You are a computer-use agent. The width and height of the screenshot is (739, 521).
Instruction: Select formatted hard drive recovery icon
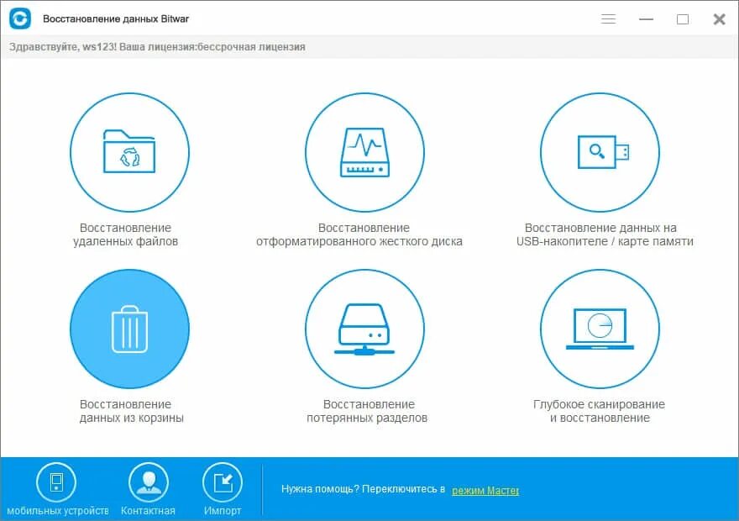point(364,152)
